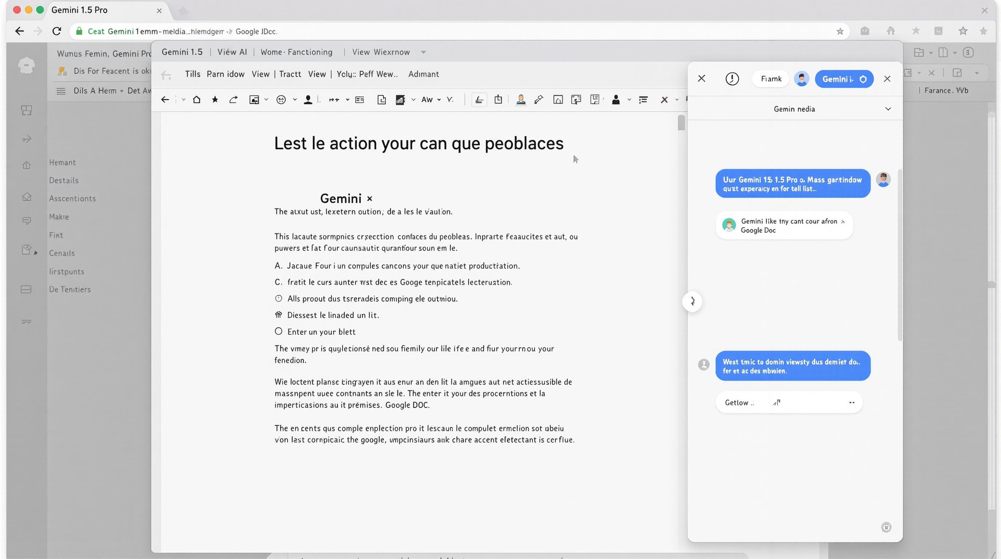This screenshot has height=559, width=1001.
Task: Click the Gemini chat panel scrollbar
Action: pyautogui.click(x=900, y=255)
